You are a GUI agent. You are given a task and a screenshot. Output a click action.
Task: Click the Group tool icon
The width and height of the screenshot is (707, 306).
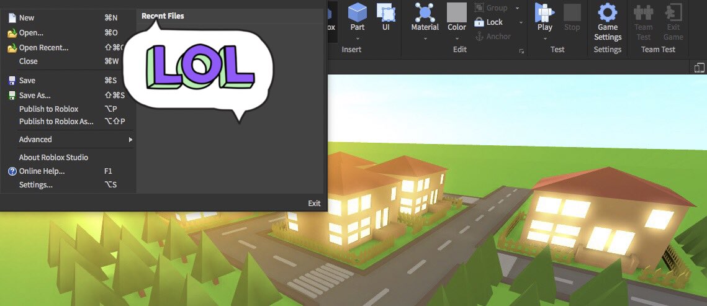point(479,7)
